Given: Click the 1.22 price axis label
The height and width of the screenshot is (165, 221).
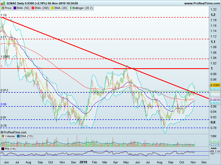Looking at the screenshot, I should click(x=213, y=9).
